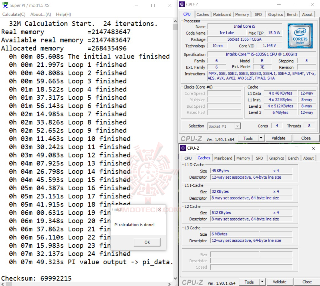Image resolution: width=320 pixels, height=286 pixels.
Task: Click the Loop 24 finished line
Action: tap(70, 254)
